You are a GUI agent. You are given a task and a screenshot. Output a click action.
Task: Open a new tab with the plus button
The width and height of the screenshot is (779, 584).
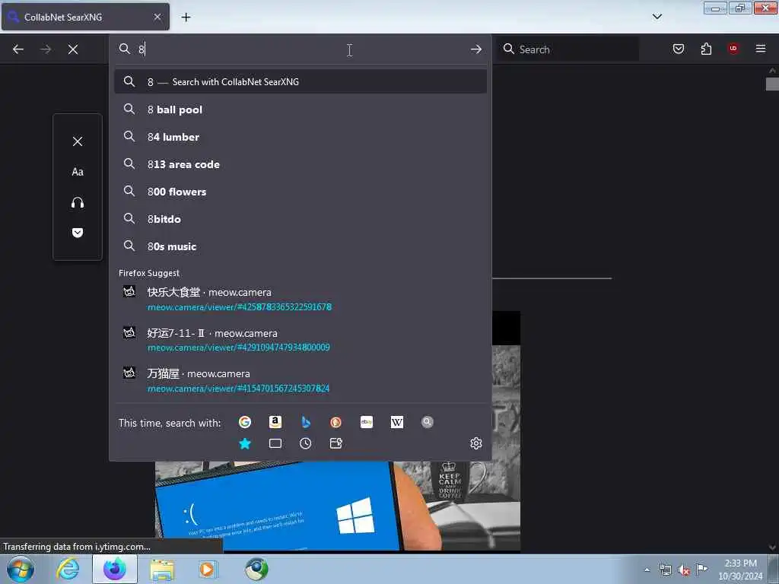(x=186, y=17)
